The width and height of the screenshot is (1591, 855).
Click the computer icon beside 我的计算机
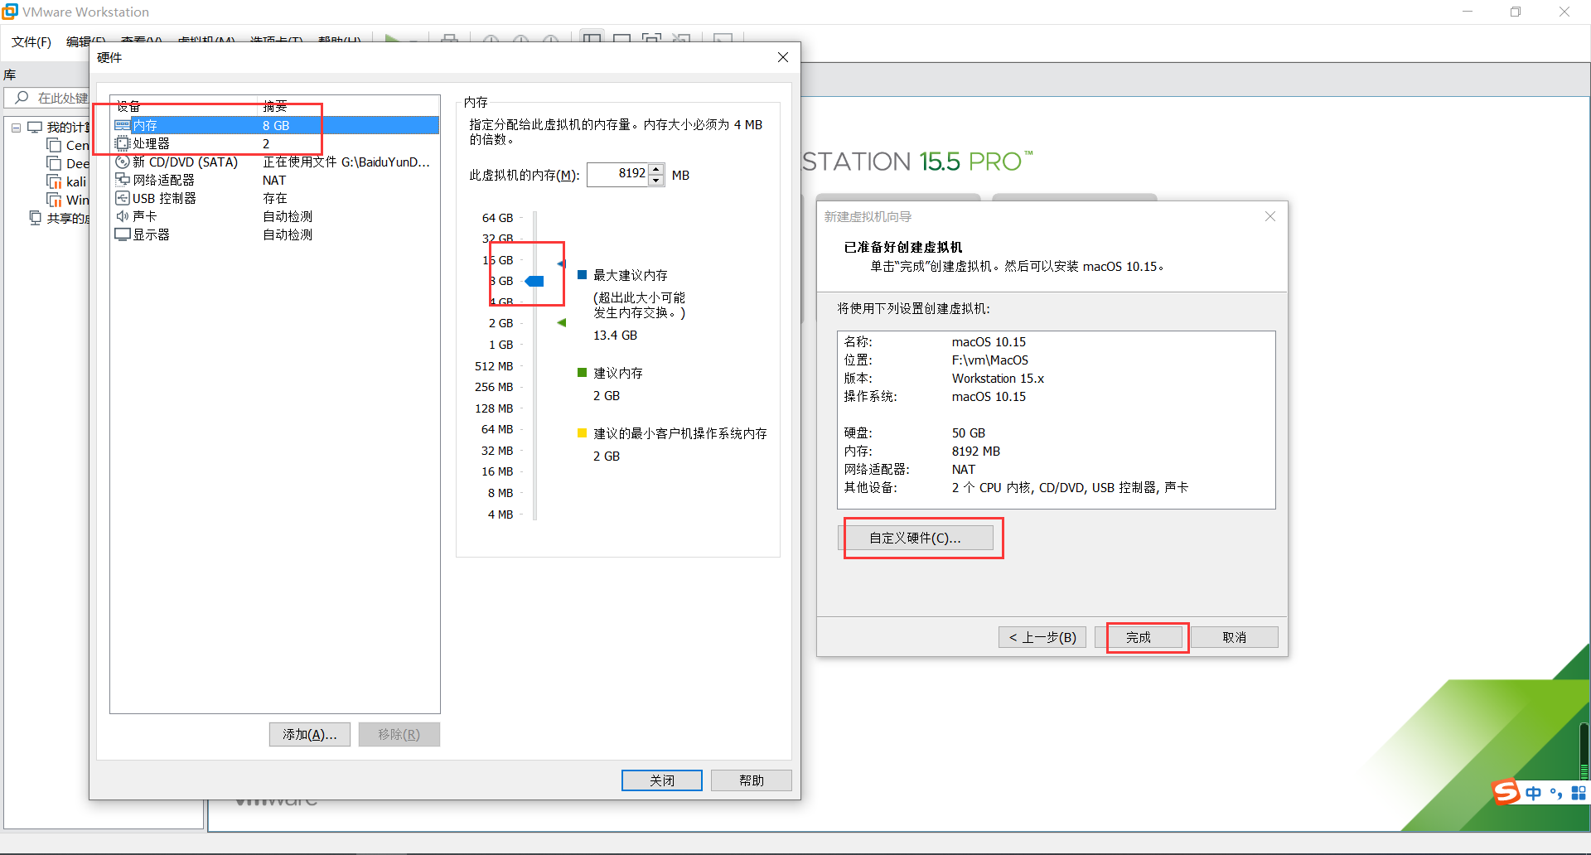tap(35, 127)
